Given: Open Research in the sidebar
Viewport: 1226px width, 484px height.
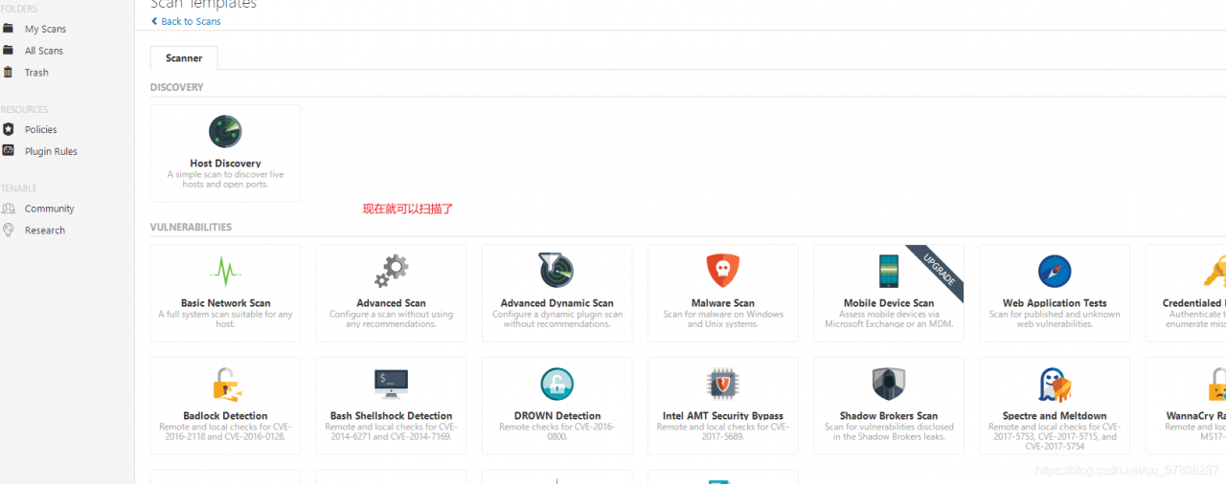Looking at the screenshot, I should [45, 231].
